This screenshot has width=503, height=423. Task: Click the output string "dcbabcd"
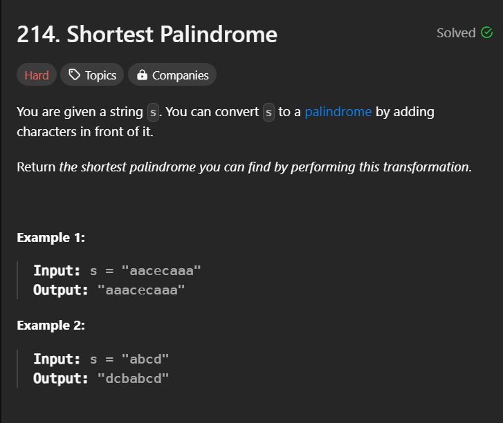tap(133, 379)
